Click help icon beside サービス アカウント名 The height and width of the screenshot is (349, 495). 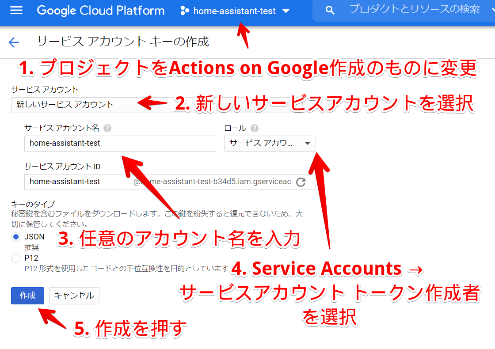[107, 128]
